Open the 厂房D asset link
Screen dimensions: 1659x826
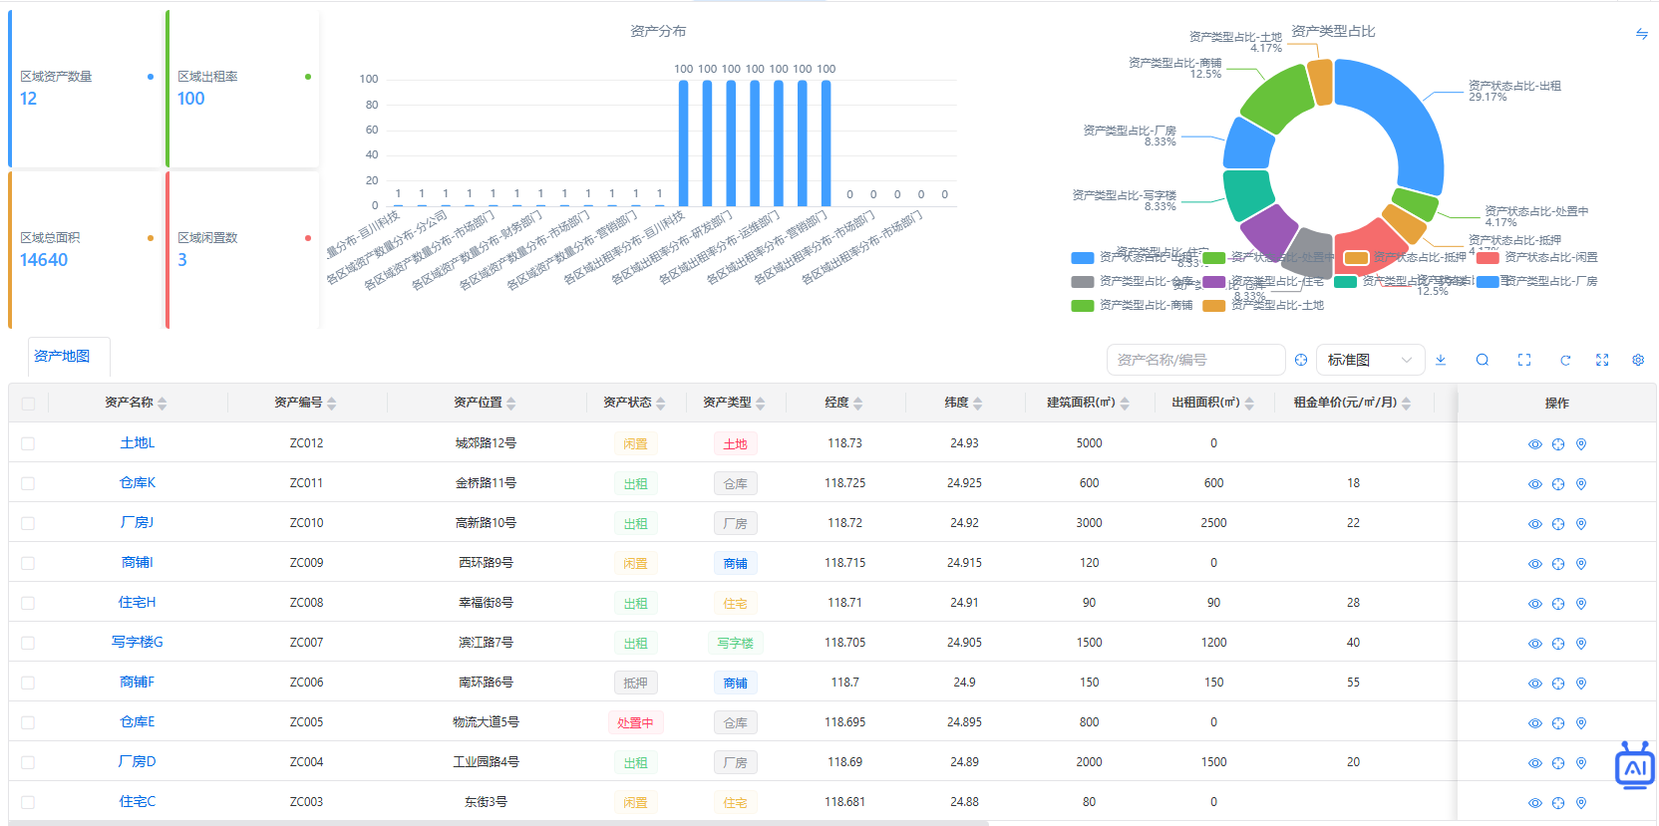point(138,761)
